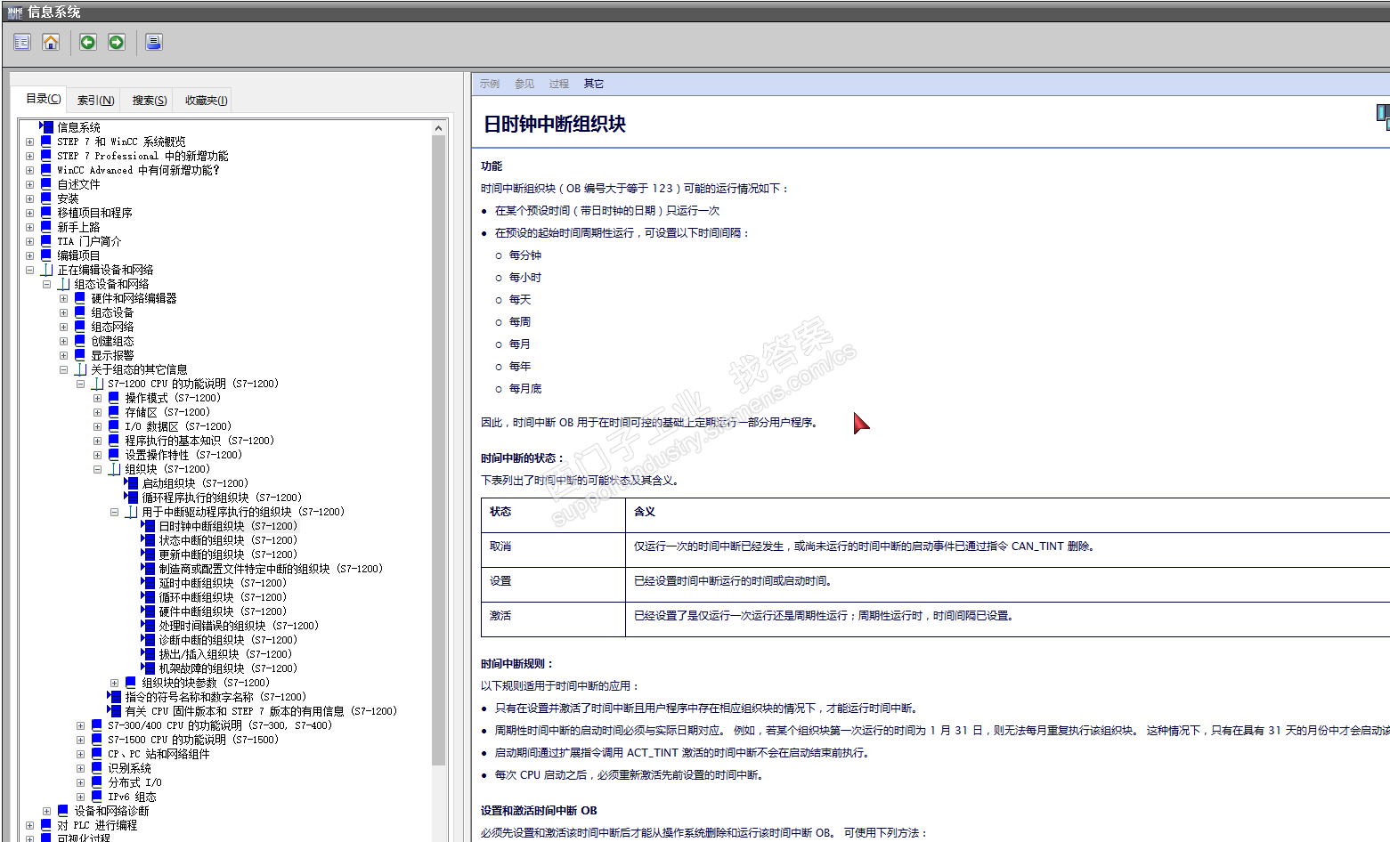
Task: Expand STEP 7 Professional 中的新增功能 node
Action: 29,156
